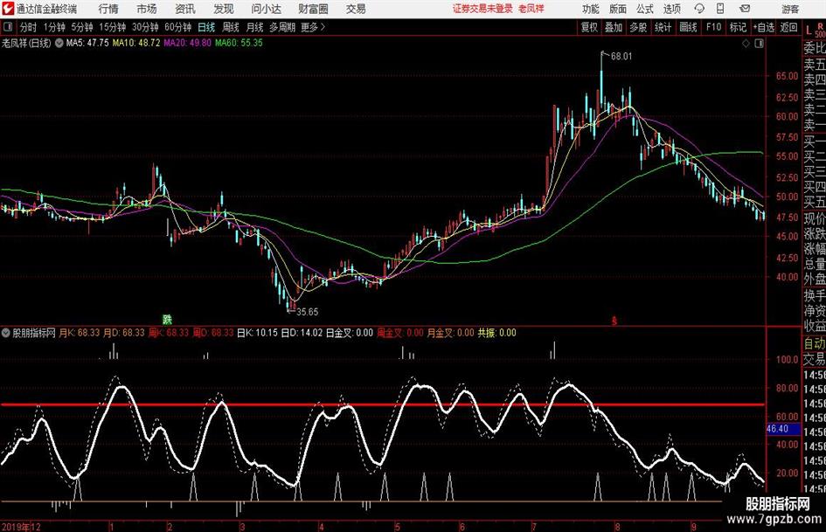Switch to the 30分钟 period tab

(x=145, y=27)
